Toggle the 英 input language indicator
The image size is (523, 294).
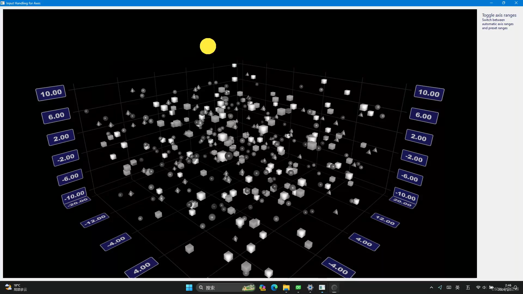point(458,287)
